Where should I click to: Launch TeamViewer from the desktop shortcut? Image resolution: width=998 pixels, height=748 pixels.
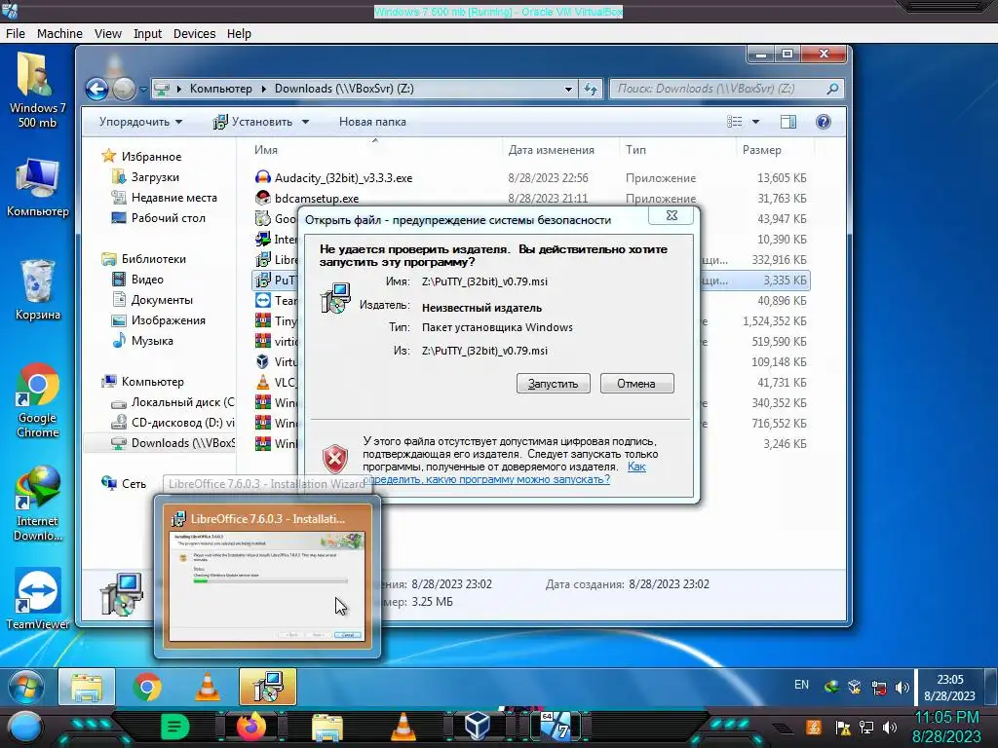pos(37,599)
